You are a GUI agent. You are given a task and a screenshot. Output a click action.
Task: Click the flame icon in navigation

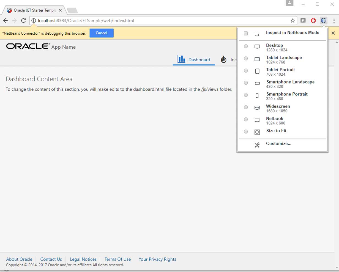pyautogui.click(x=224, y=59)
